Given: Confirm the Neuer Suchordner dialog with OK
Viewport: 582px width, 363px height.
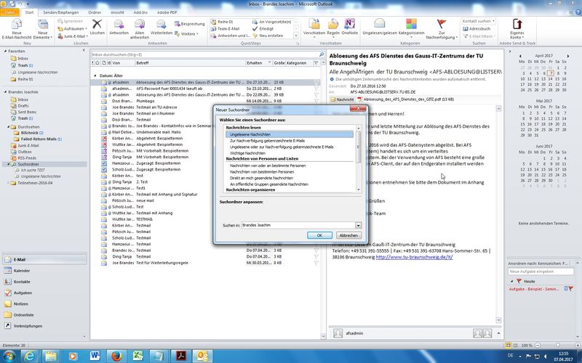Looking at the screenshot, I should (x=319, y=235).
